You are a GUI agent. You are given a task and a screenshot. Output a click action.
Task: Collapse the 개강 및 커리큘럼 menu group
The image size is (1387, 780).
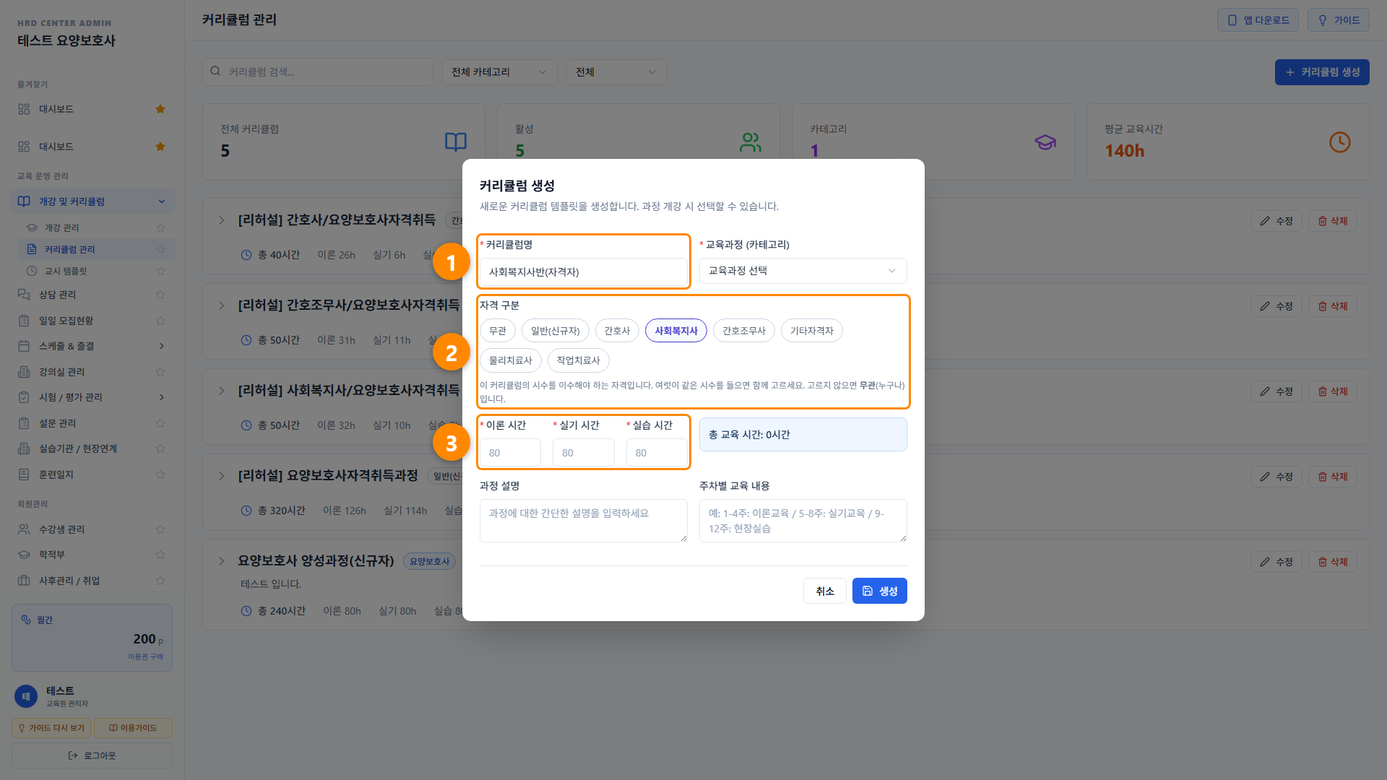click(x=92, y=201)
